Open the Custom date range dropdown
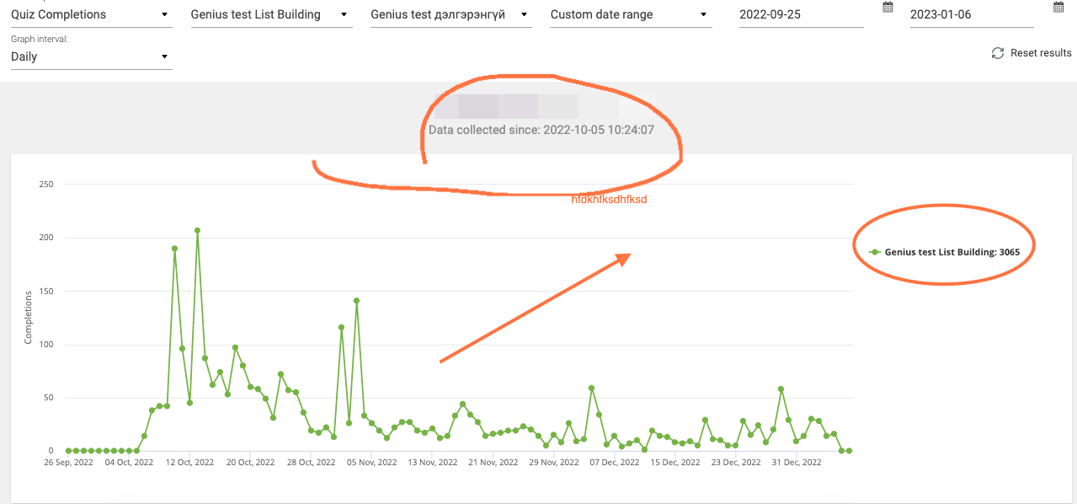The image size is (1077, 504). (x=632, y=14)
